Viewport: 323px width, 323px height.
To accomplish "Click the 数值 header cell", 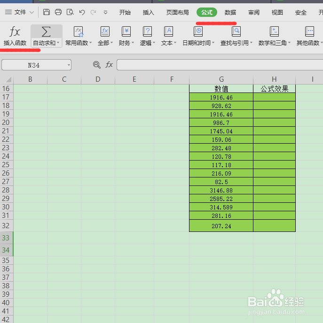I will coord(221,89).
